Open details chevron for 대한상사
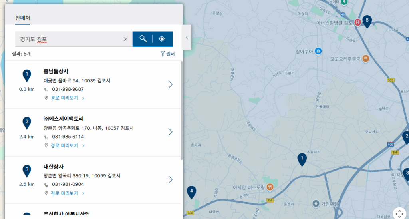Image resolution: width=409 pixels, height=219 pixels. (170, 179)
